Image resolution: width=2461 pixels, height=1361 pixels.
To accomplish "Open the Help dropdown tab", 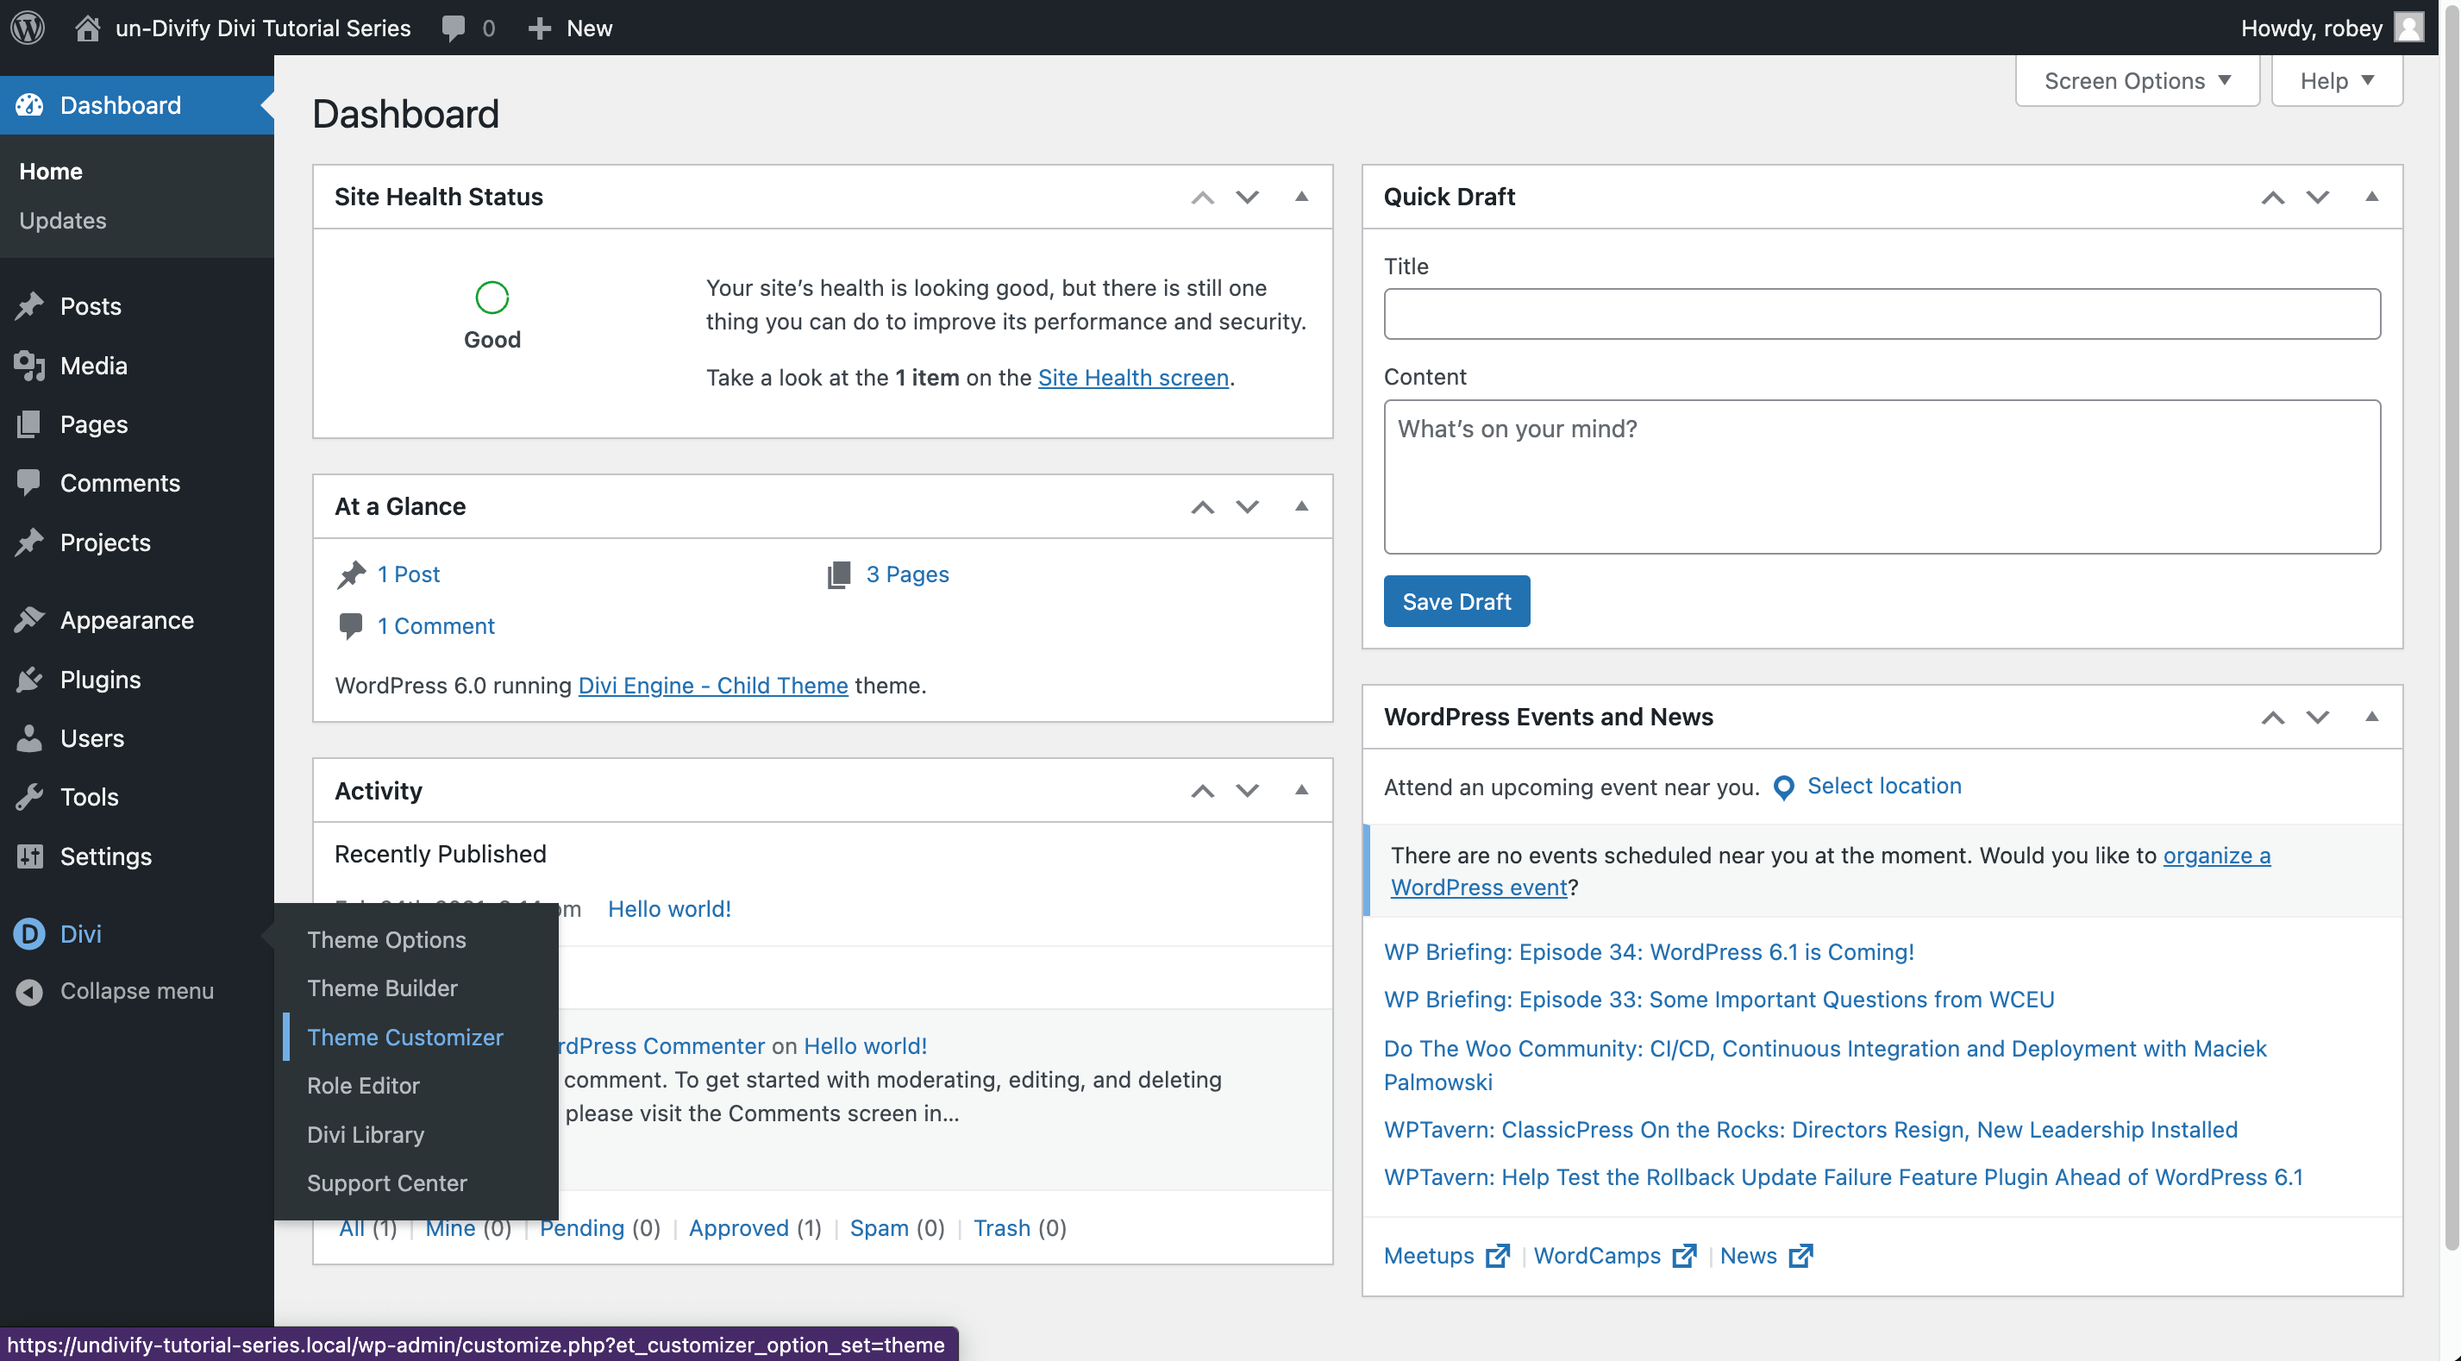I will coord(2336,81).
